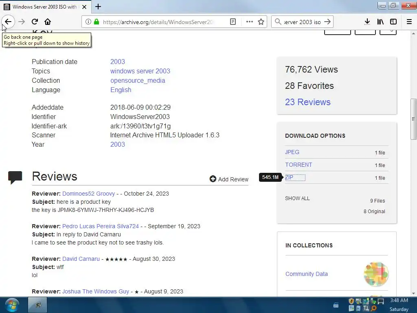Open reviewer David Carnaru profile
Image resolution: width=417 pixels, height=313 pixels.
(x=81, y=259)
